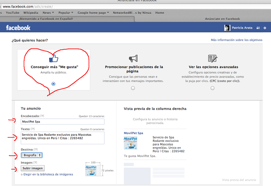Screen dimensions: 271x186
Task: Click the uploaded MovilPet image thumbnail
Action: (91, 171)
